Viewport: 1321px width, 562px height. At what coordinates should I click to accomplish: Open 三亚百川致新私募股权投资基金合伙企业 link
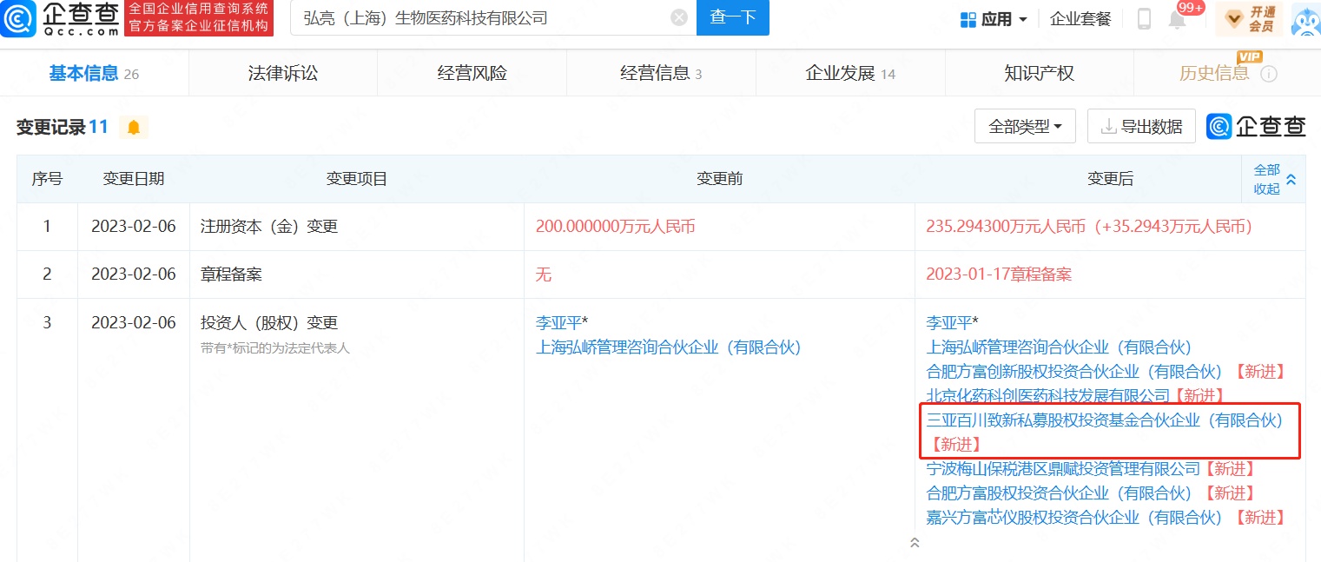coord(1104,420)
